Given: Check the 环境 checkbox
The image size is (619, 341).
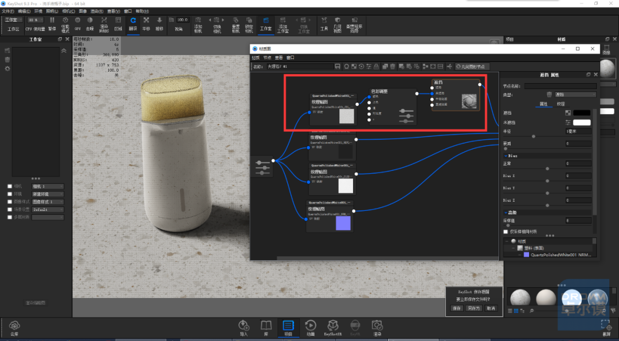Looking at the screenshot, I should click(10, 194).
